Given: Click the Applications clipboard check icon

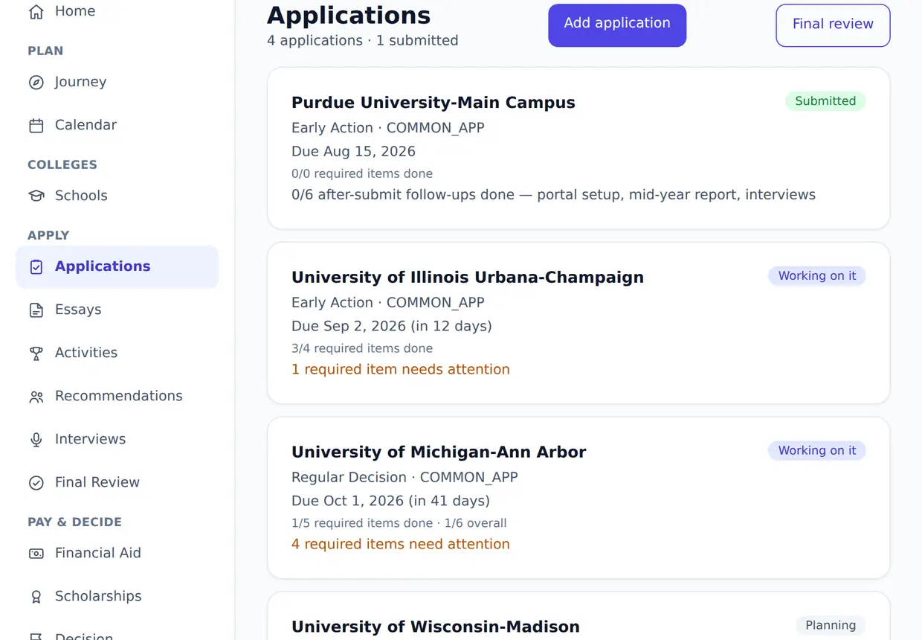Looking at the screenshot, I should (x=36, y=266).
